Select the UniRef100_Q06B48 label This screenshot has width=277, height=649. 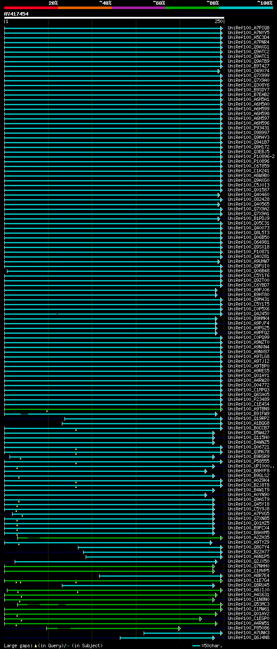pos(248,271)
